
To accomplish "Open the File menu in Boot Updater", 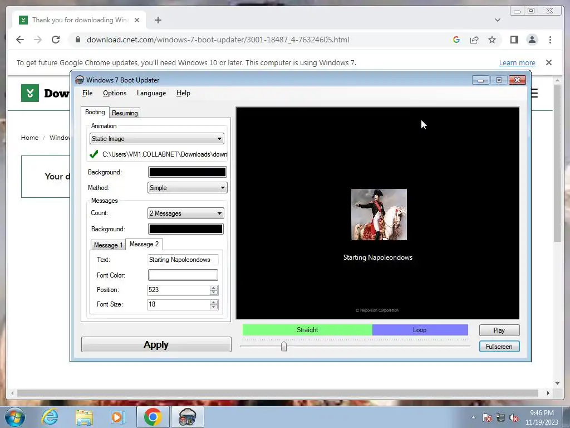I will pos(87,93).
